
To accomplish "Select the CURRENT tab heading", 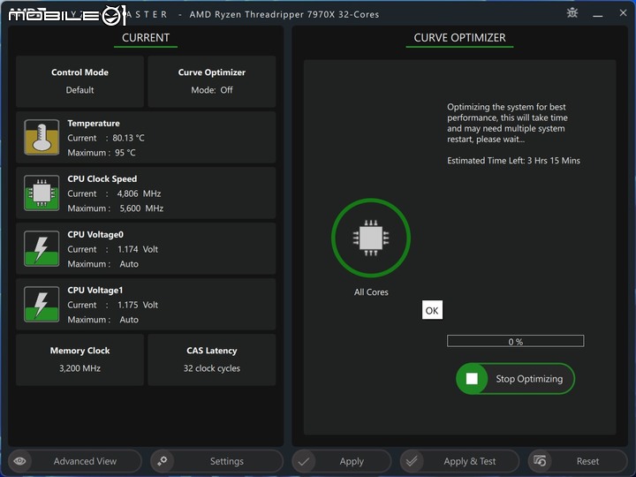I will (146, 38).
